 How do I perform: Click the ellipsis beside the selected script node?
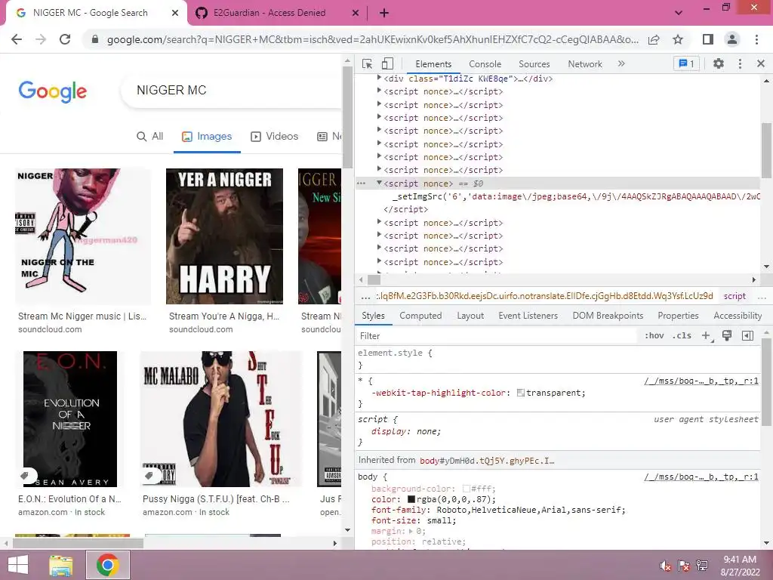pos(362,184)
